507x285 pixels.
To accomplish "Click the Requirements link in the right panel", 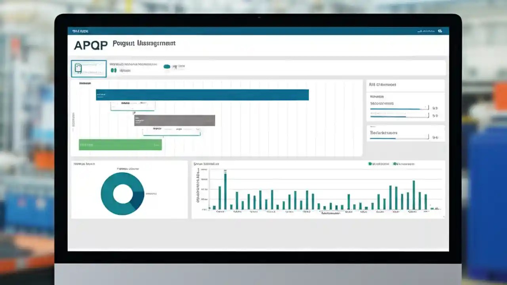I will click(383, 133).
